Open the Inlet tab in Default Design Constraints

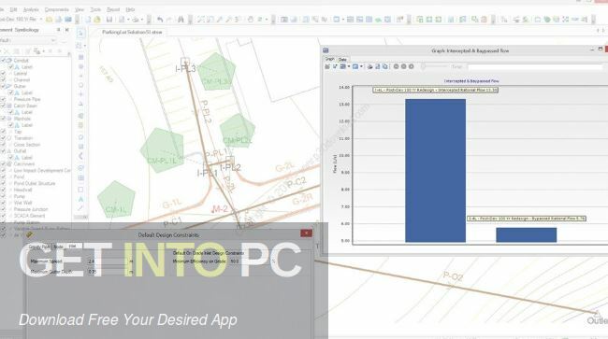(x=73, y=247)
